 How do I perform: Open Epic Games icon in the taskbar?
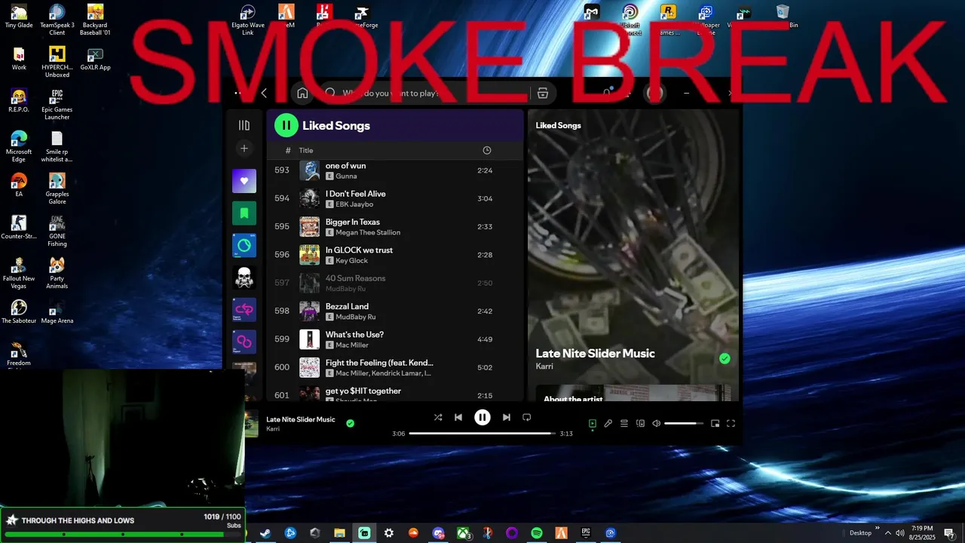click(x=586, y=533)
